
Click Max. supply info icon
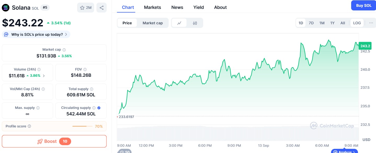pos(38,108)
